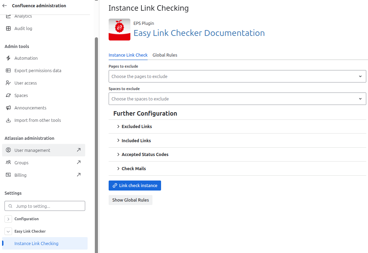Switch to the Instance Link Check tab
The height and width of the screenshot is (253, 368).
(128, 55)
